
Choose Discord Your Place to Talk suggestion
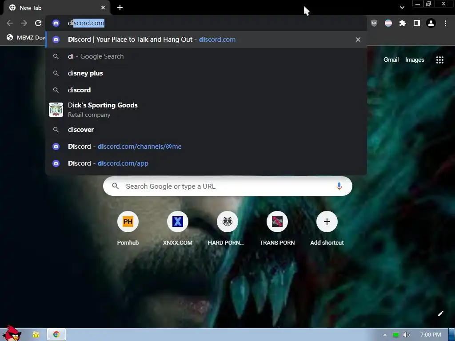pos(206,40)
